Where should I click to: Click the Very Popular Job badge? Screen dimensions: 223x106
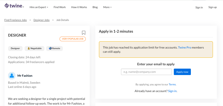coord(73,39)
